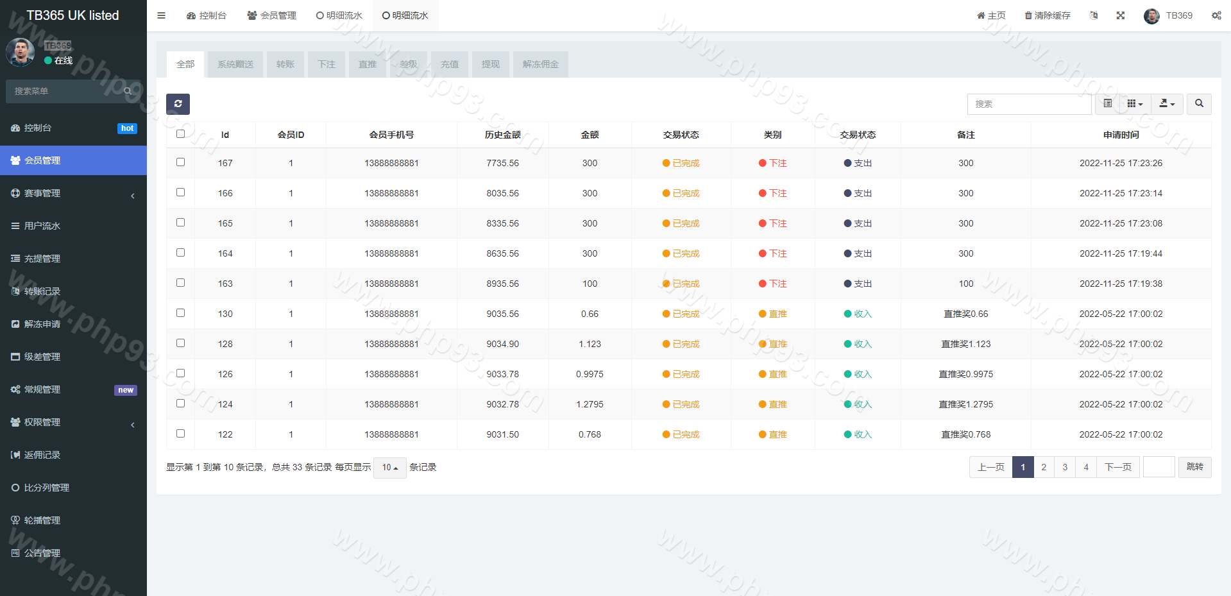The width and height of the screenshot is (1231, 596).
Task: Click the magnifier advanced search button
Action: pyautogui.click(x=1199, y=104)
